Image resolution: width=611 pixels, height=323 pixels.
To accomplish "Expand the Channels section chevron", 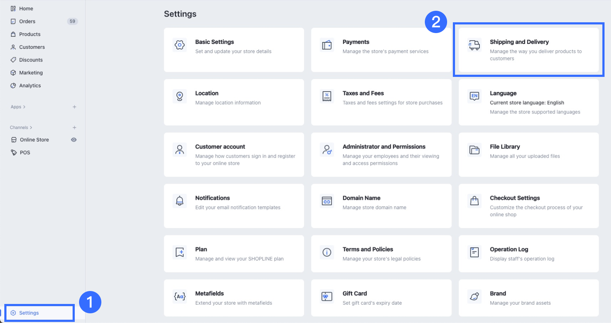I will tap(31, 128).
